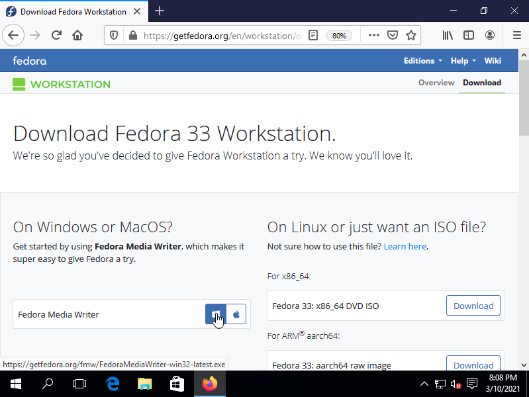Select the Download Fedora Workstation tab

point(74,11)
